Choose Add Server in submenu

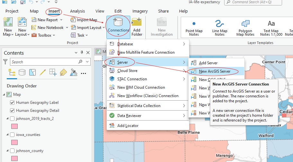point(216,63)
